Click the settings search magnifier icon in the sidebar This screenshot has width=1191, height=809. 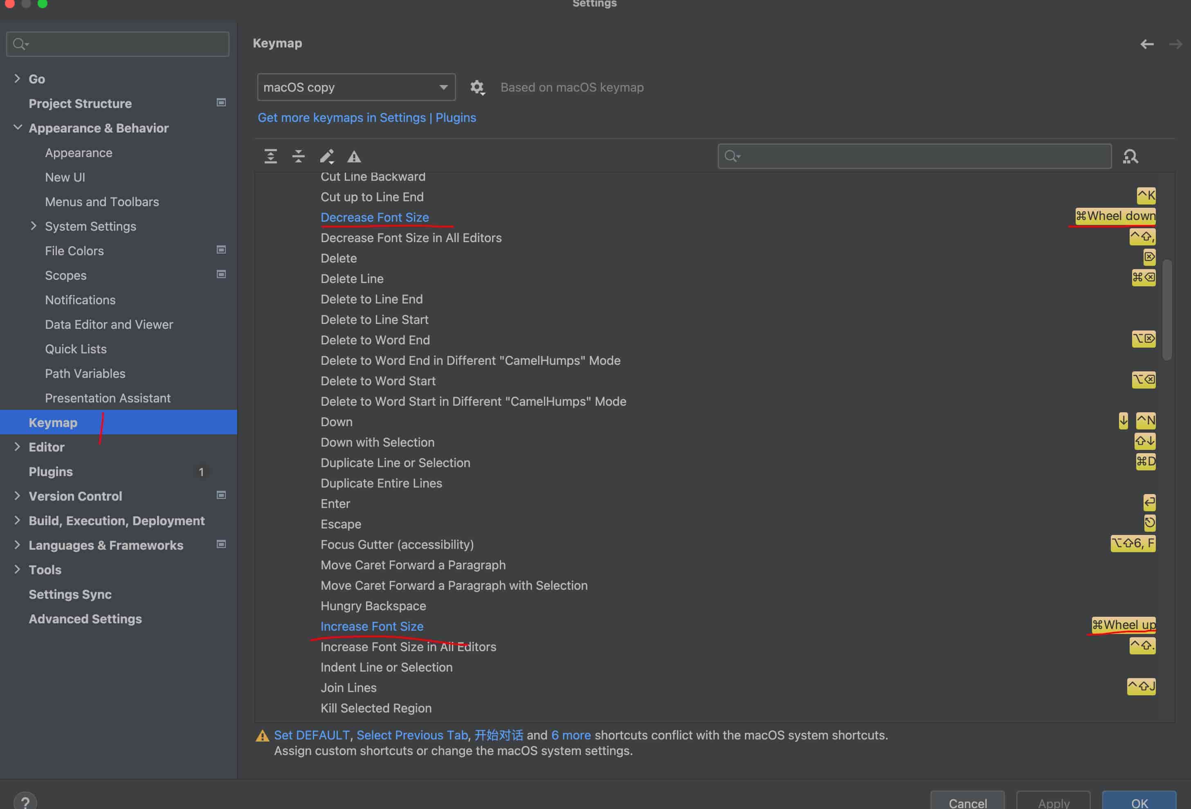pos(20,44)
